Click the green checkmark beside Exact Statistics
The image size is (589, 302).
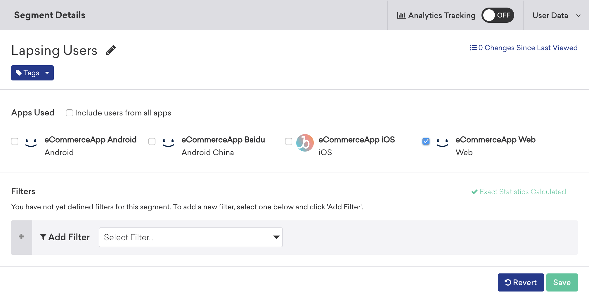click(474, 192)
